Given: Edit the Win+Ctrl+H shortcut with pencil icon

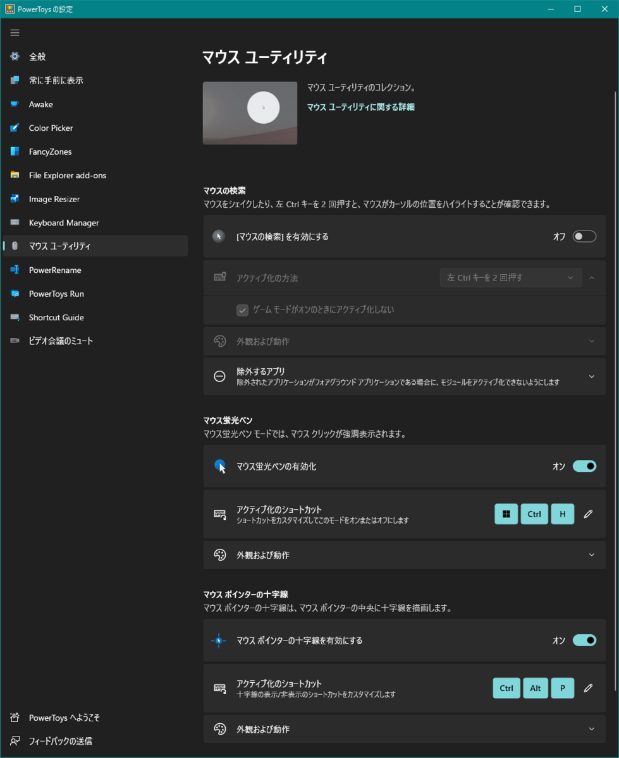Looking at the screenshot, I should point(588,514).
